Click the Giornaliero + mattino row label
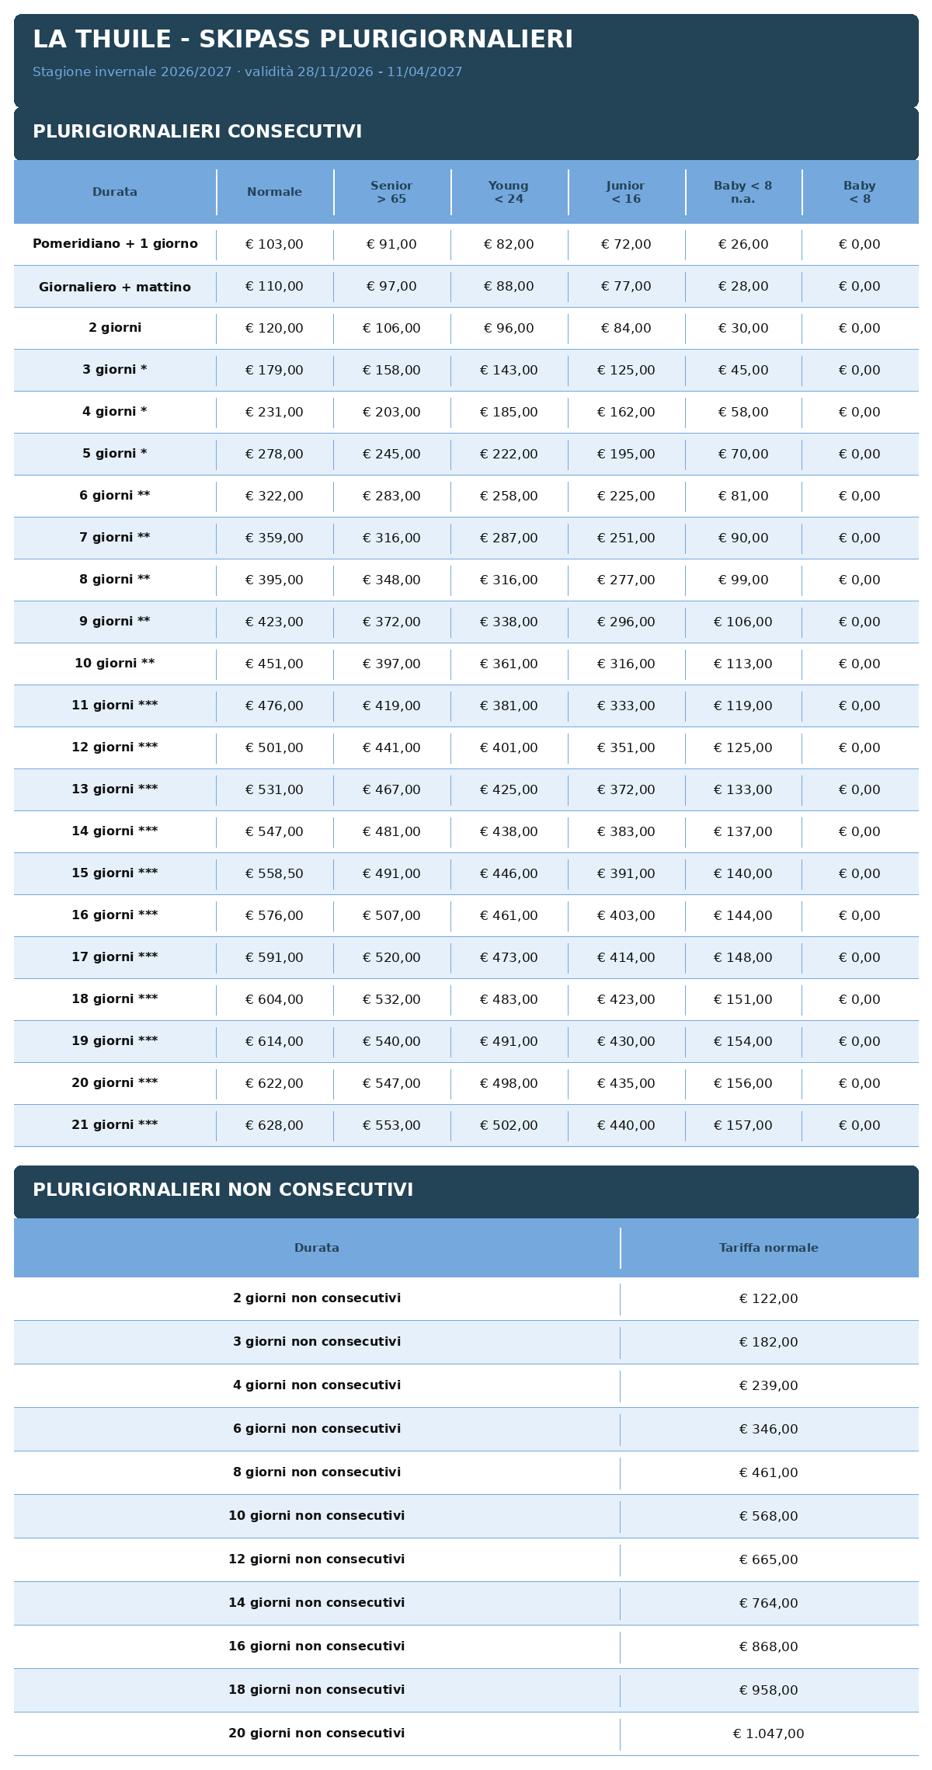 115,287
